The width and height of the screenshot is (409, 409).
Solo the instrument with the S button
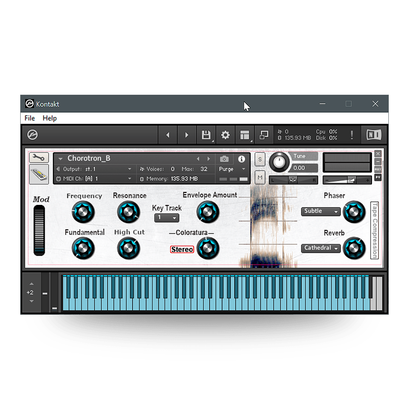(260, 159)
